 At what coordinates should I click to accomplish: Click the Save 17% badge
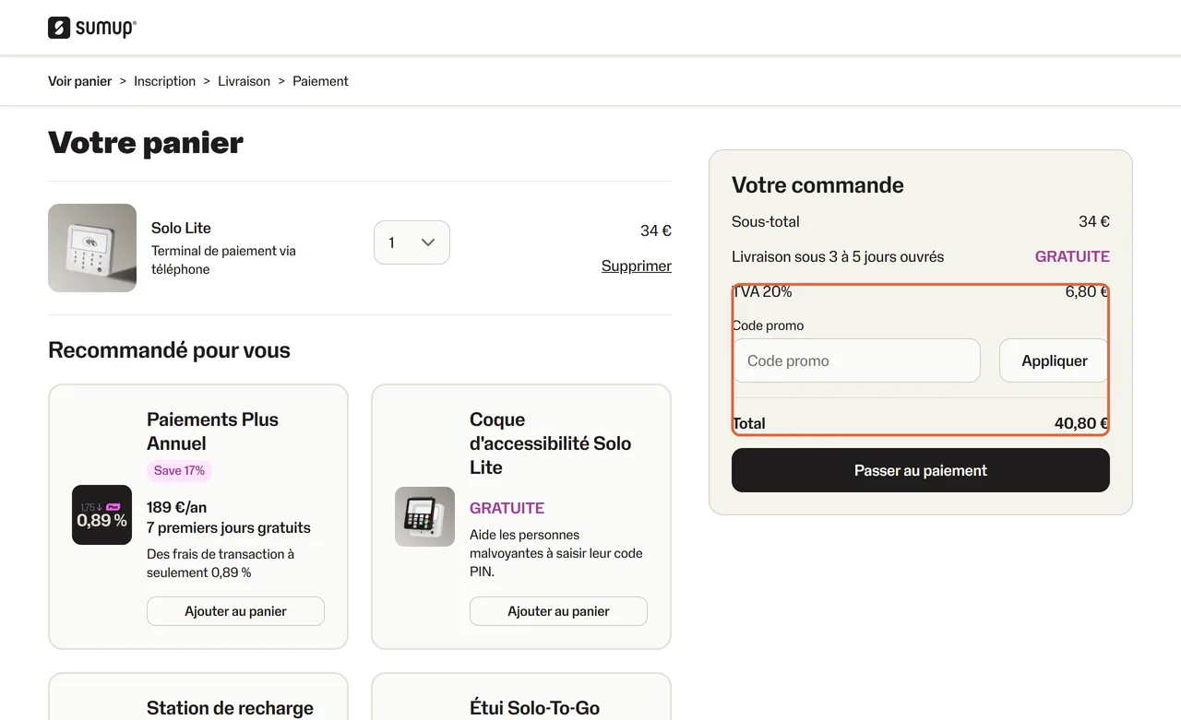(x=179, y=470)
